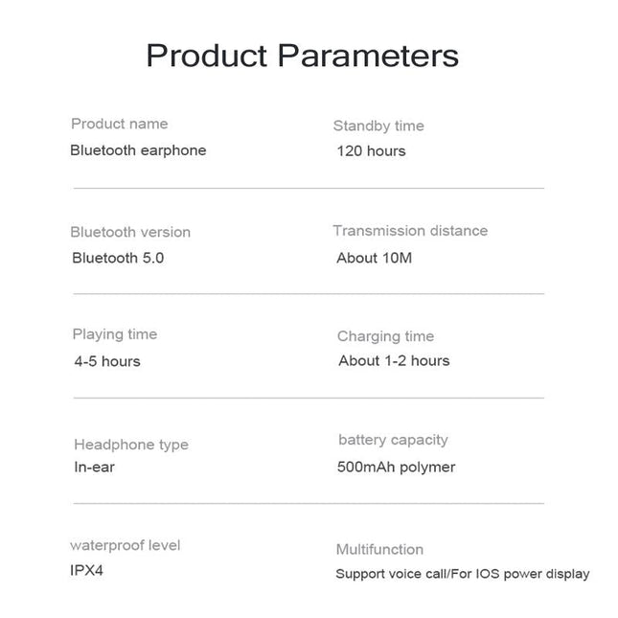Click the "waterproof level" label
The width and height of the screenshot is (618, 618).
pos(126,545)
